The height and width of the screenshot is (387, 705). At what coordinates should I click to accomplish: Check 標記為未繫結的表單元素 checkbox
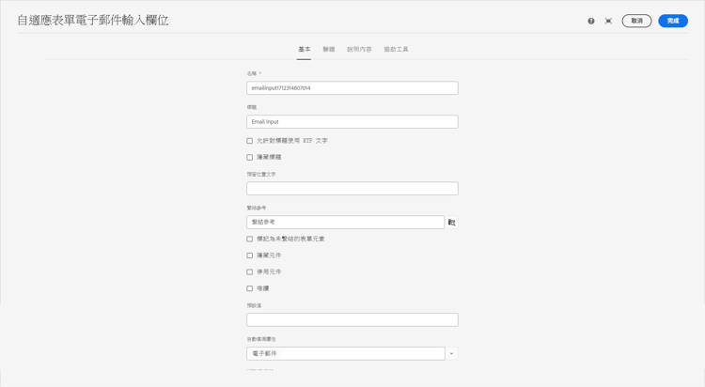(x=249, y=240)
